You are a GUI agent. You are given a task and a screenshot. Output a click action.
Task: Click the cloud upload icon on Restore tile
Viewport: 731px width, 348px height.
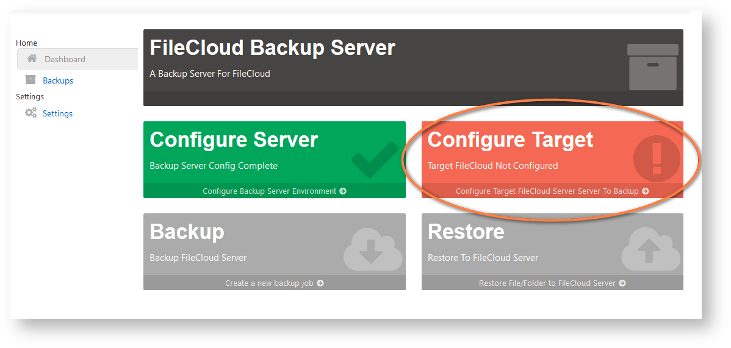[x=650, y=250]
